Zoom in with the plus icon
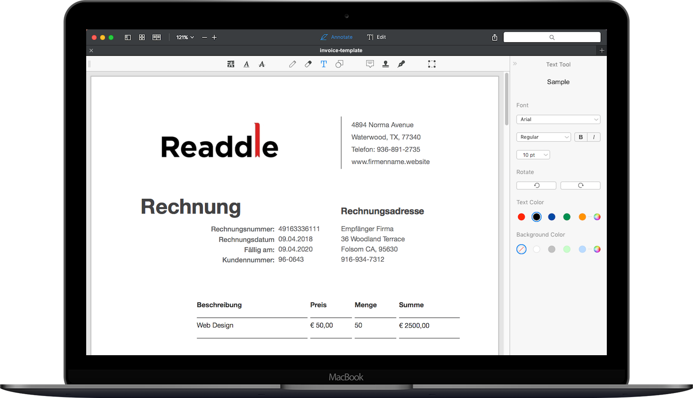This screenshot has width=693, height=398. pos(214,37)
